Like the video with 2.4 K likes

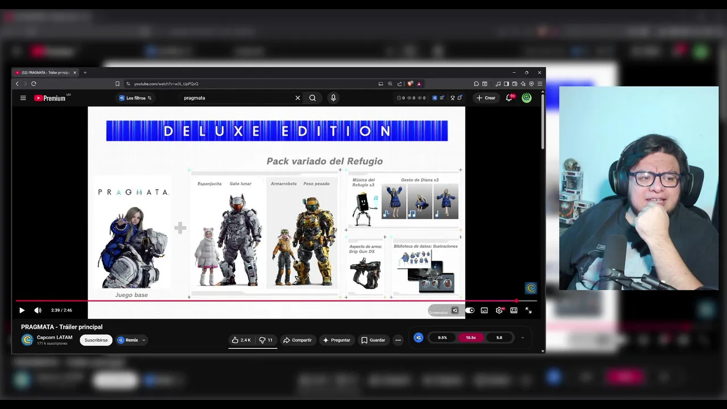[x=241, y=340]
